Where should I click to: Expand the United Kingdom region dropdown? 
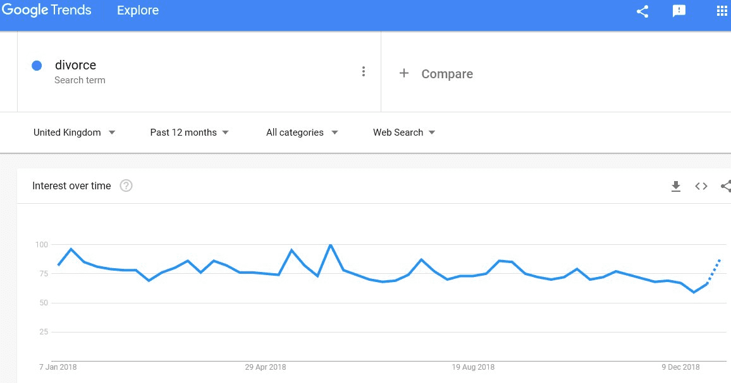(75, 133)
